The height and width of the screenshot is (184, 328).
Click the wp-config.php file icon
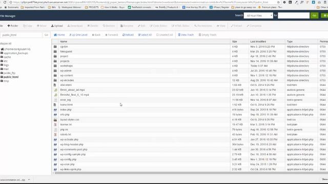coord(55,159)
